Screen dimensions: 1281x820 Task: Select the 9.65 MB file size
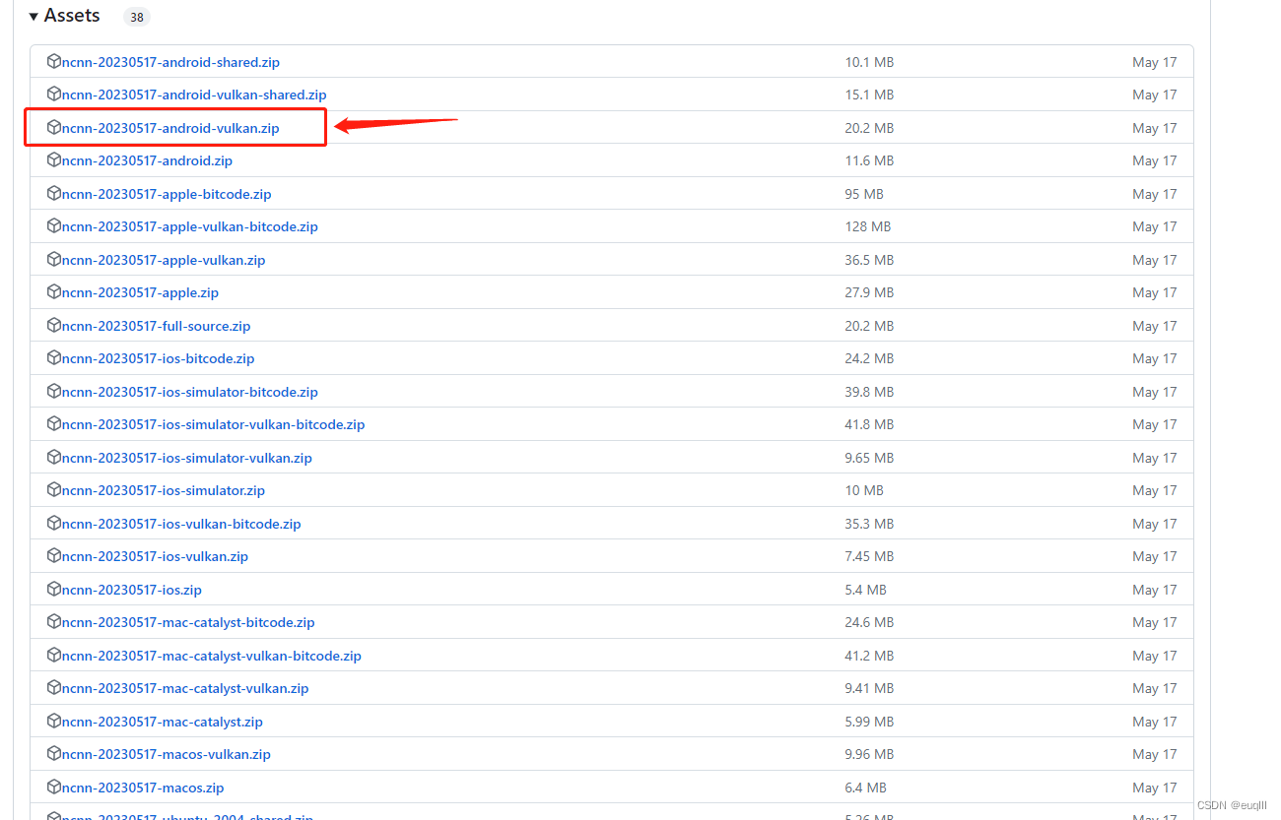pos(869,458)
